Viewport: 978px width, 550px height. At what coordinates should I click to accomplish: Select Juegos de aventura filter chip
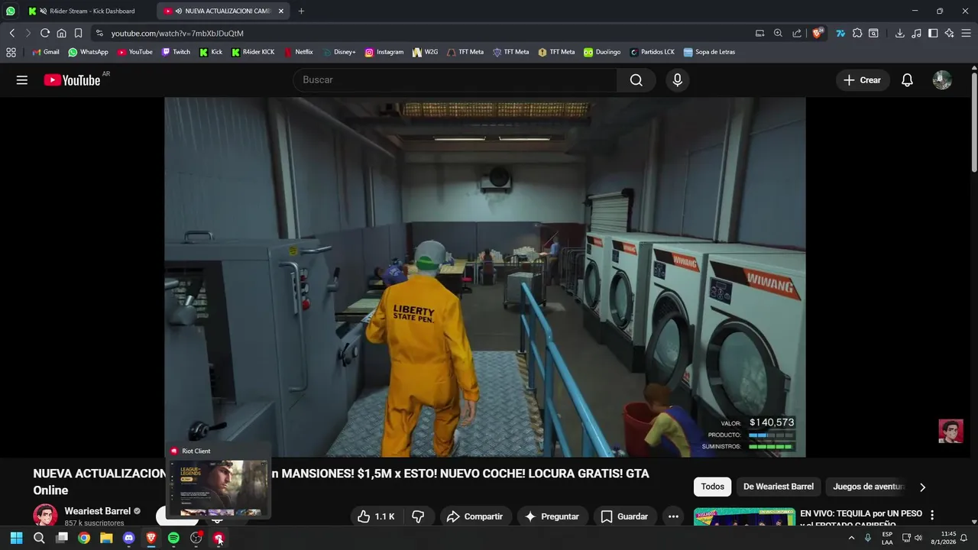point(867,487)
